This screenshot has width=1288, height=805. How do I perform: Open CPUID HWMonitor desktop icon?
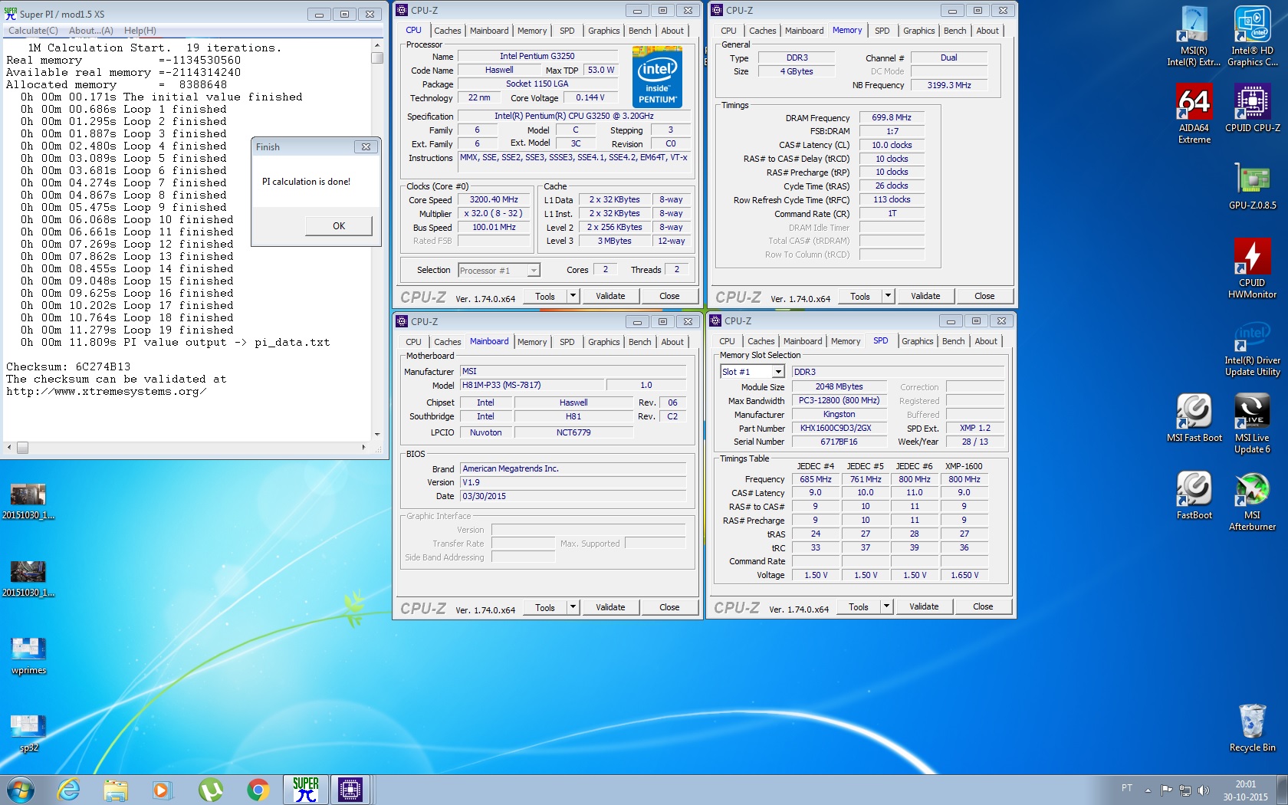pos(1252,268)
